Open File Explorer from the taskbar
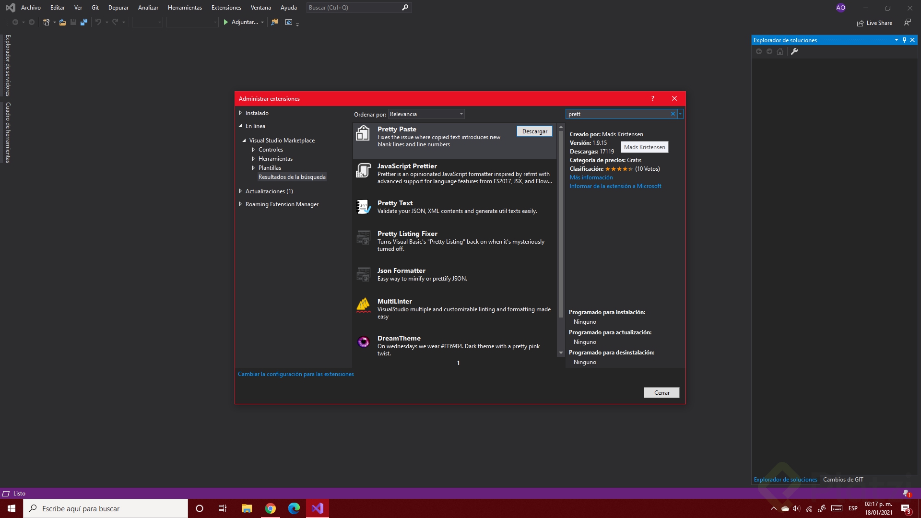This screenshot has width=921, height=518. pos(247,508)
